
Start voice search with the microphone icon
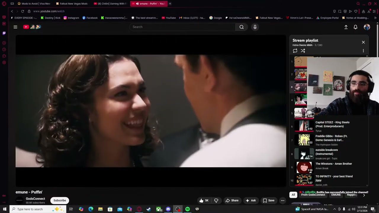click(x=255, y=27)
